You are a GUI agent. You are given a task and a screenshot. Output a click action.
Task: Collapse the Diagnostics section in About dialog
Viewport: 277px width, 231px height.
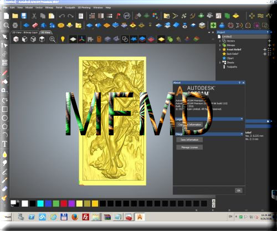242,134
